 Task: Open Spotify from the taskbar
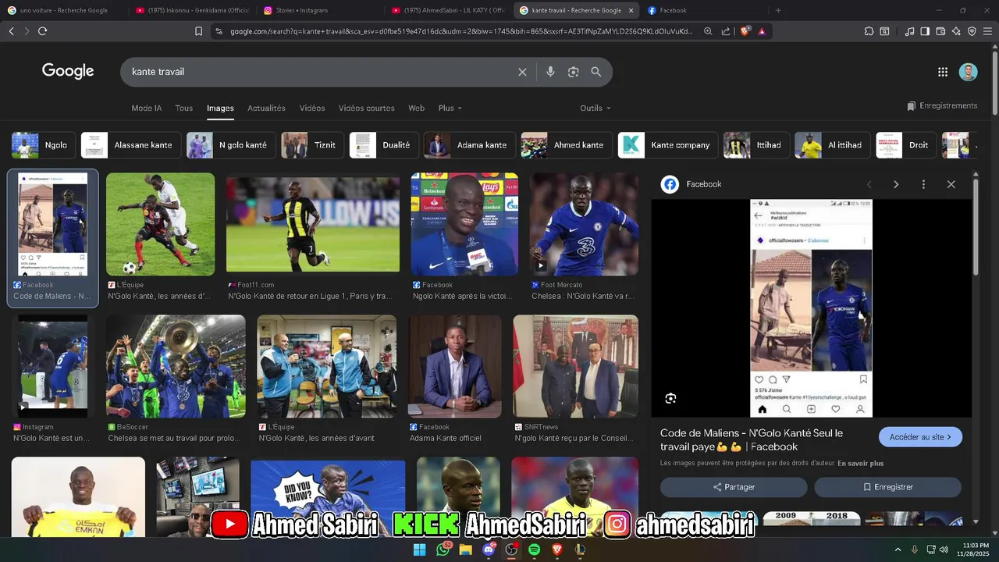[x=535, y=550]
